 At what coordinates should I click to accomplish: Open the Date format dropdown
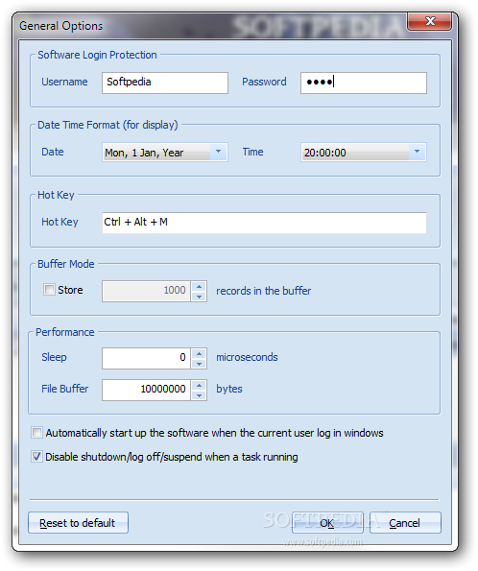click(x=218, y=152)
